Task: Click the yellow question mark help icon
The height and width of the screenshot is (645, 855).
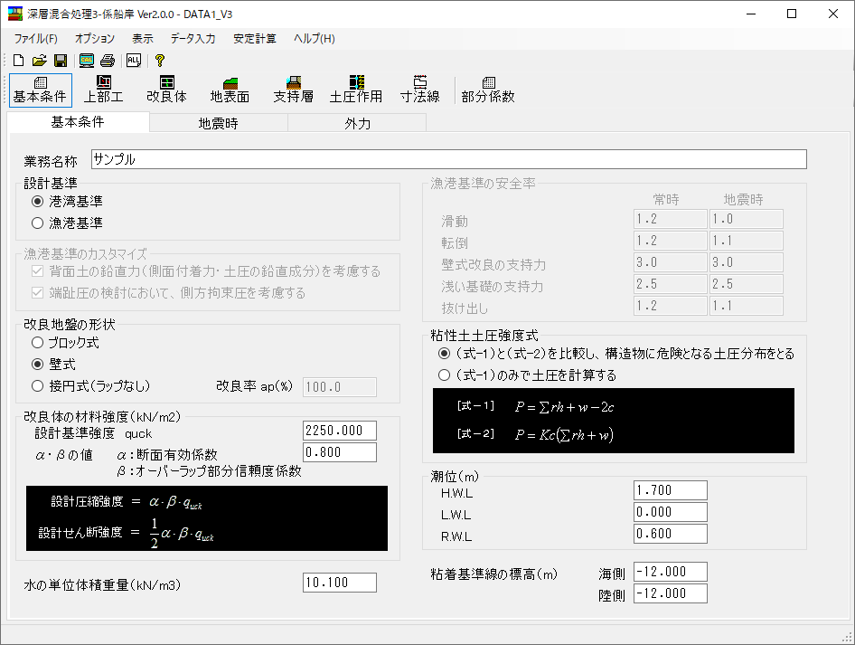Action: click(160, 61)
